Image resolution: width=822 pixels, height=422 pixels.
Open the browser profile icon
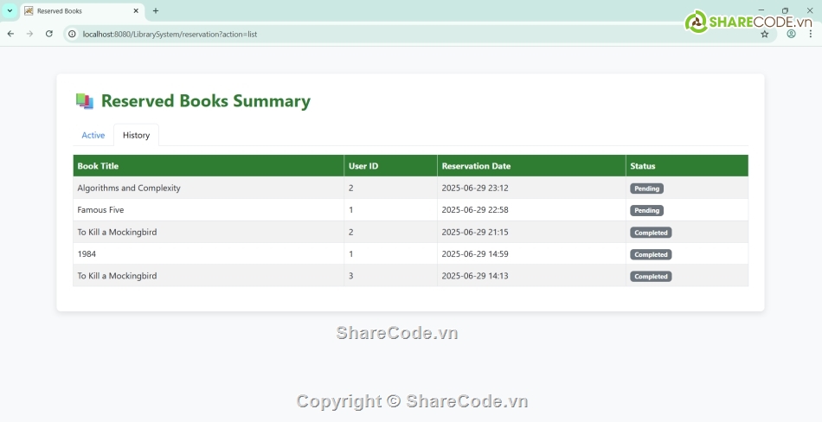pyautogui.click(x=791, y=35)
